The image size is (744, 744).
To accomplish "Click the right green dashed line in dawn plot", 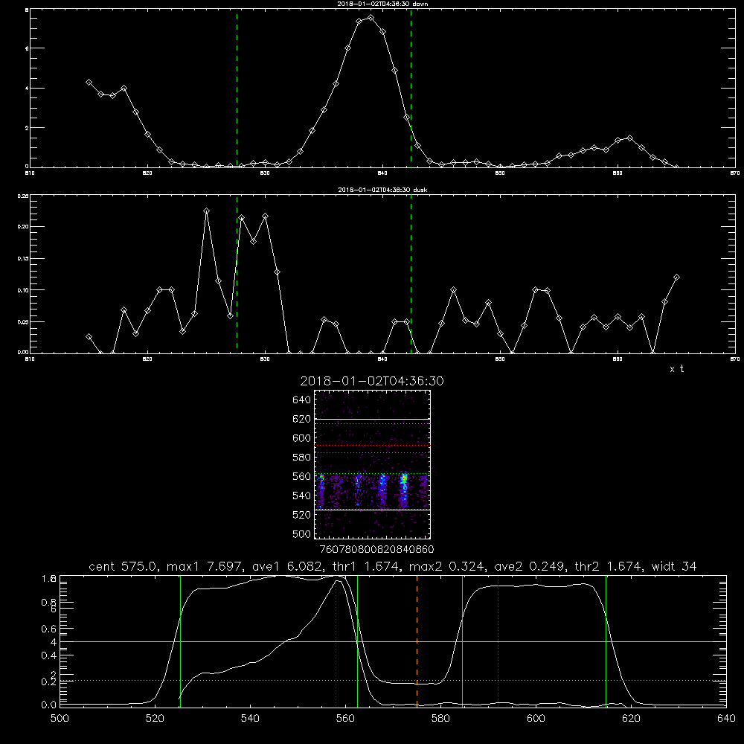I will tap(411, 89).
